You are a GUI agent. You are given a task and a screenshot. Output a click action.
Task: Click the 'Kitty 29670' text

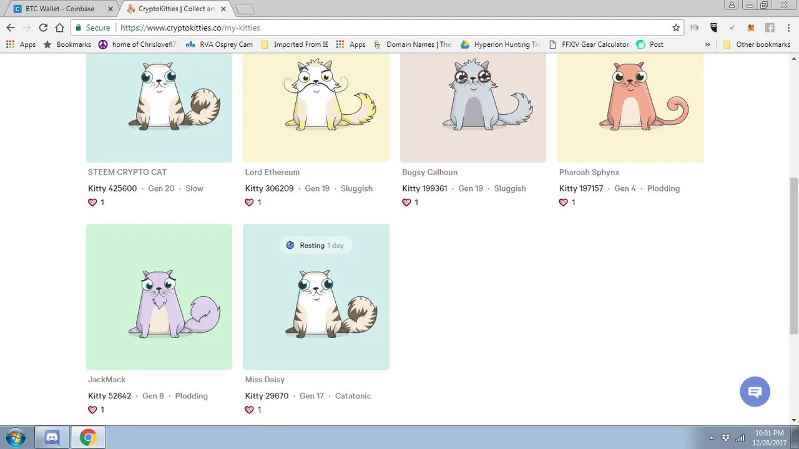point(267,396)
